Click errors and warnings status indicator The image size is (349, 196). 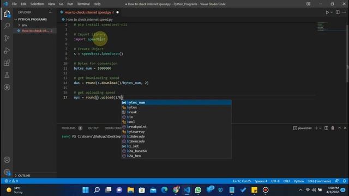[11, 181]
